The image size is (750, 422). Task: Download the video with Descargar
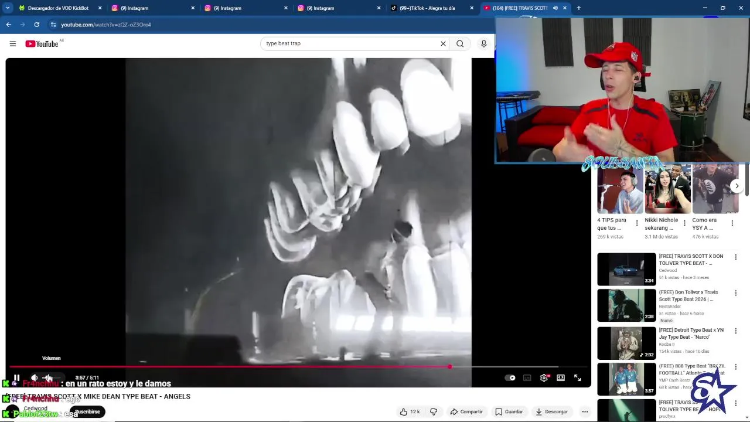coord(552,412)
